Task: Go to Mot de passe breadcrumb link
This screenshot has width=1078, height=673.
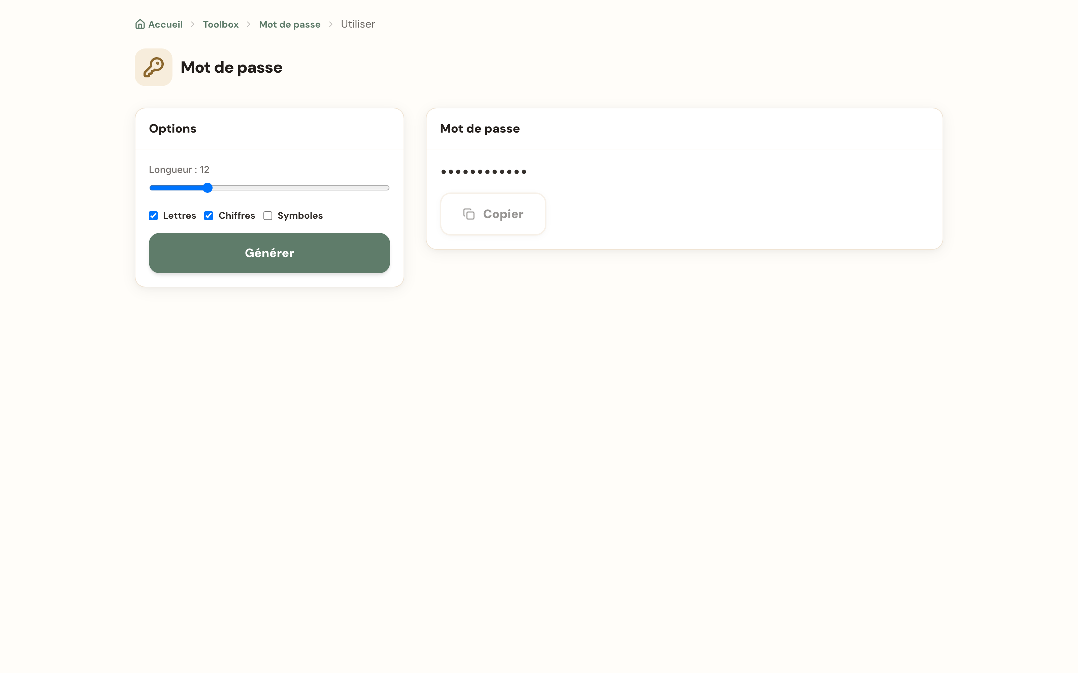Action: click(x=290, y=25)
